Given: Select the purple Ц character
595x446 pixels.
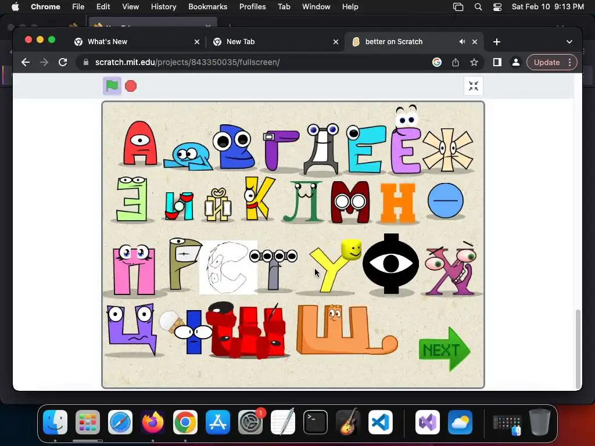Looking at the screenshot, I should [132, 329].
